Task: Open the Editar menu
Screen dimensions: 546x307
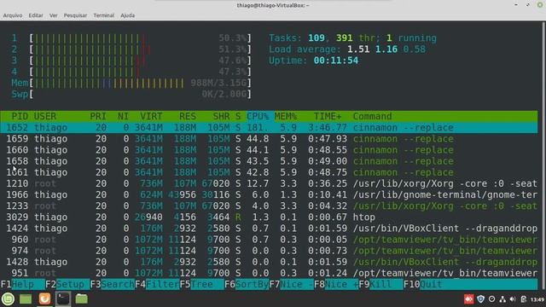Action: click(36, 15)
